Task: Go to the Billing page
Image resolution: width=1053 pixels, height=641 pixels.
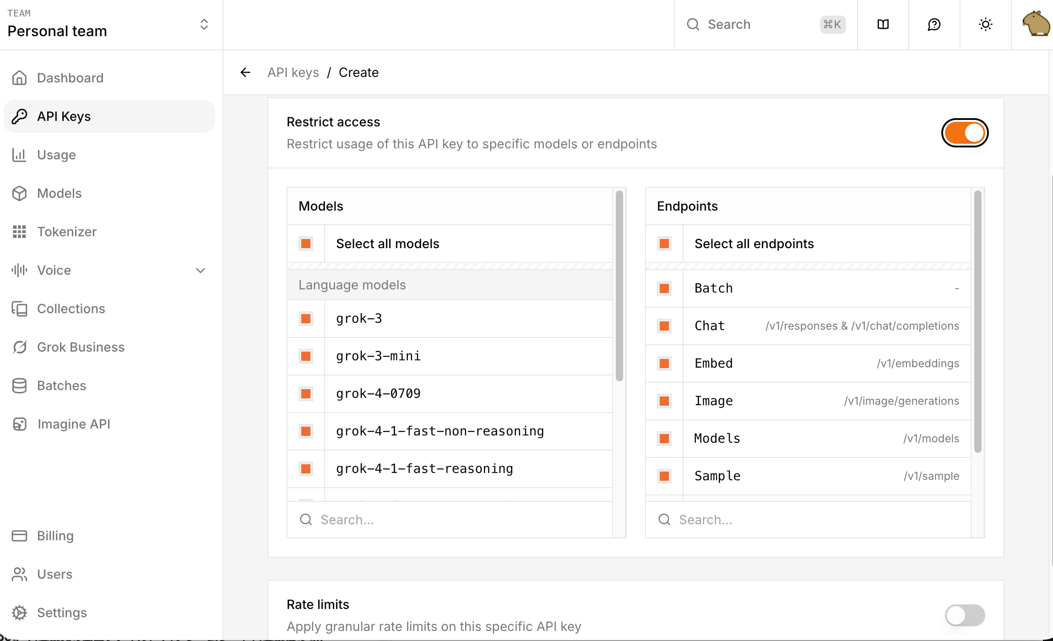Action: coord(55,536)
